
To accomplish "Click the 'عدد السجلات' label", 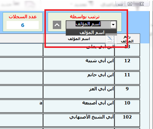I will 22,16.
